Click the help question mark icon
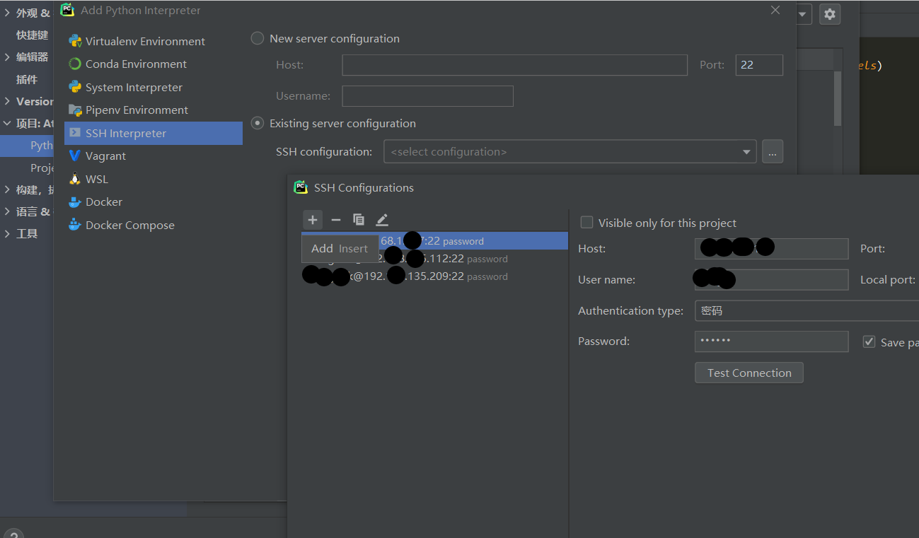Viewport: 919px width, 538px height. point(13,535)
